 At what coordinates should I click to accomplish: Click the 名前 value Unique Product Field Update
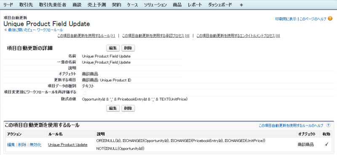tap(106, 56)
